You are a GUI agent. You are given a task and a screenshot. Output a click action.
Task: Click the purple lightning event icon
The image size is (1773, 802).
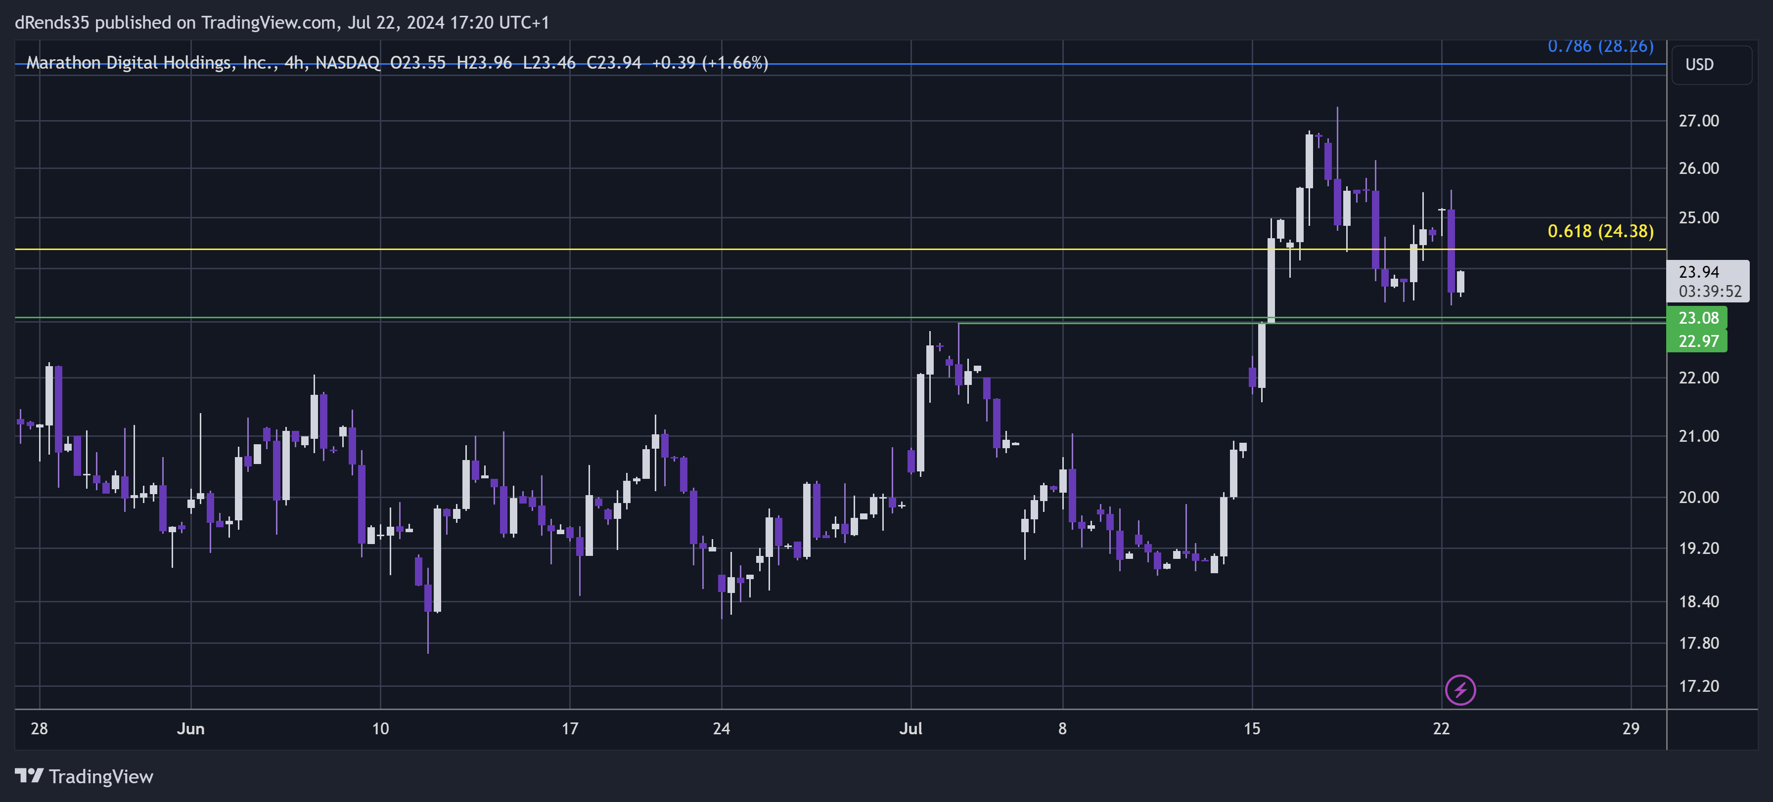point(1460,690)
